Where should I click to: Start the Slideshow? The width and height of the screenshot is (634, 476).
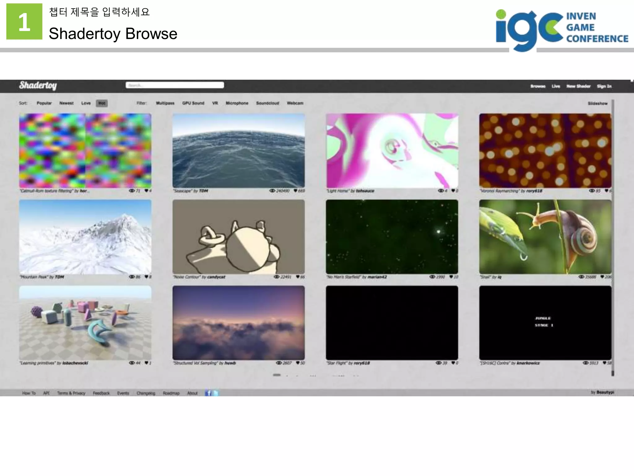pyautogui.click(x=597, y=104)
